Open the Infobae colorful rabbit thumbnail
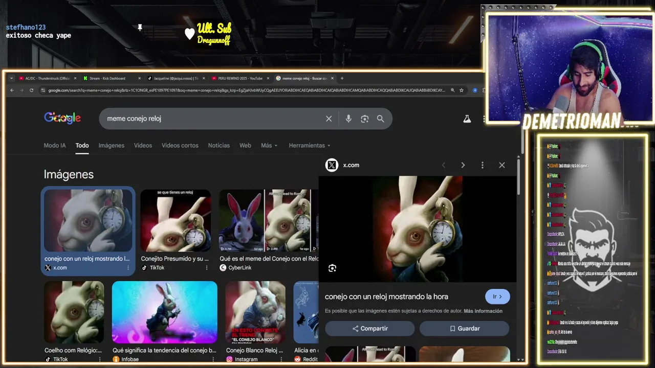Image resolution: width=655 pixels, height=368 pixels. click(165, 312)
